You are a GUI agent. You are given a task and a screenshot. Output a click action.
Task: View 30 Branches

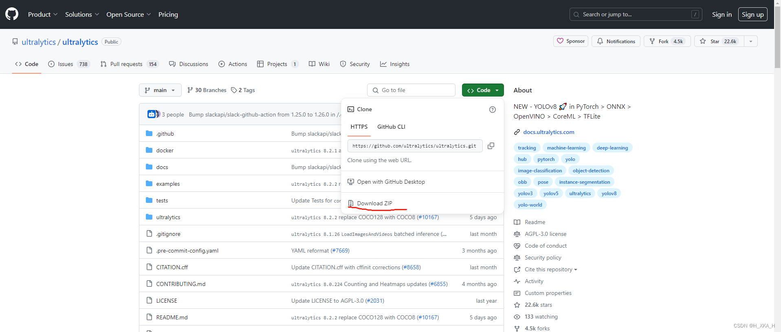pos(207,90)
